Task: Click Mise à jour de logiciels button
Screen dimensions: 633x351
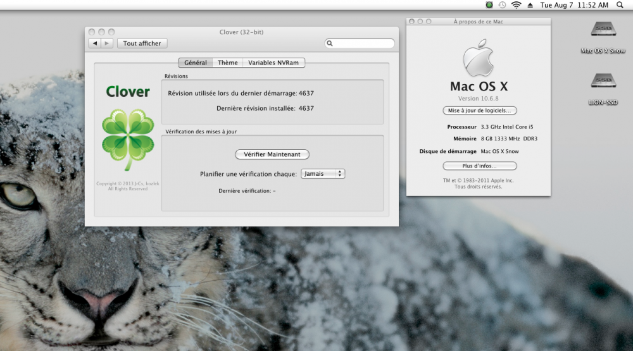Action: [x=480, y=111]
